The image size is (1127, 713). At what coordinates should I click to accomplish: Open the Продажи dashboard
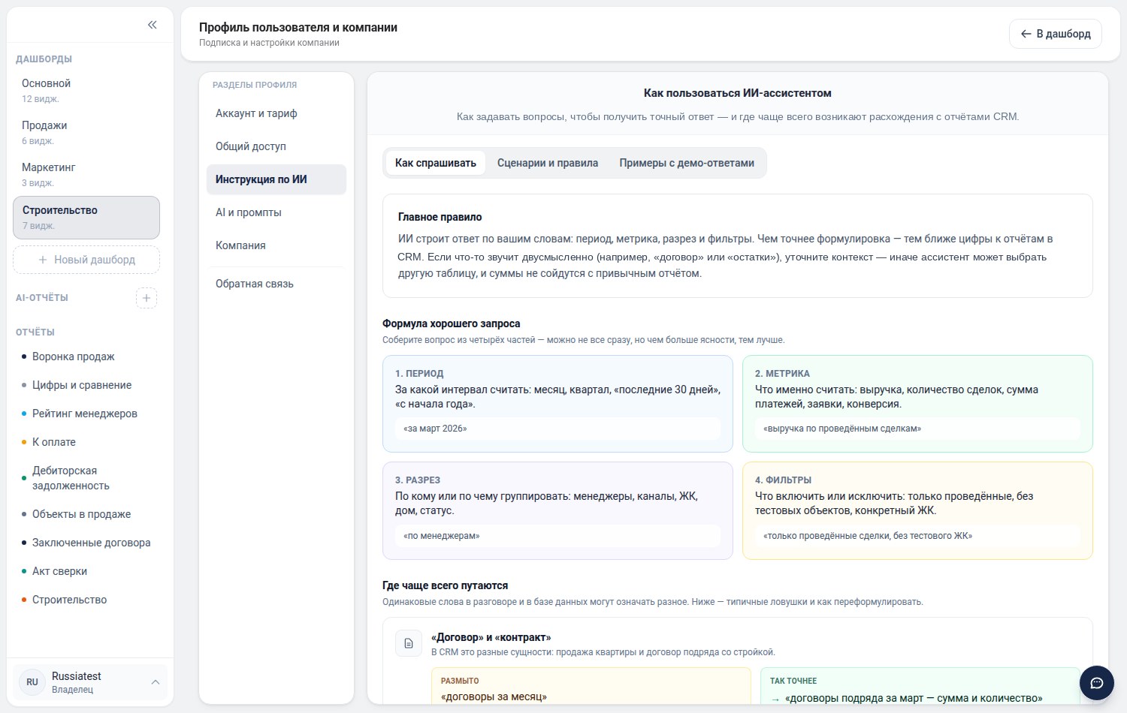pos(86,132)
